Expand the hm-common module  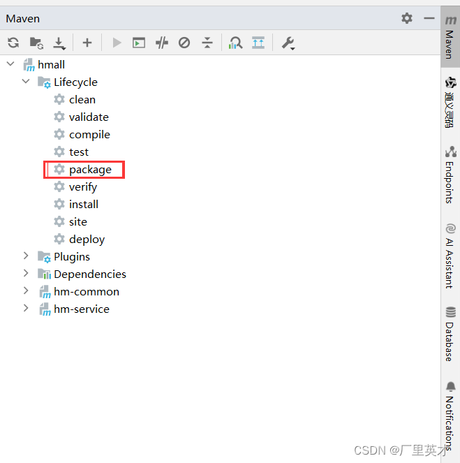(x=26, y=291)
